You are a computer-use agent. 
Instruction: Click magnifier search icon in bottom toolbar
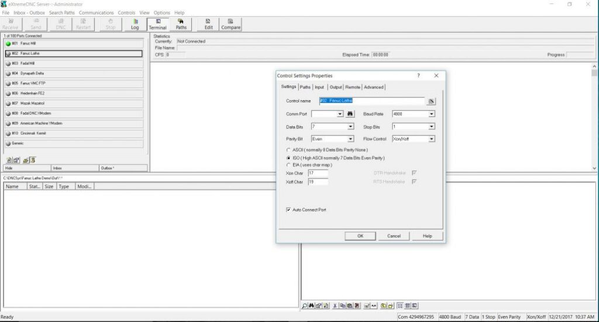coord(304,306)
